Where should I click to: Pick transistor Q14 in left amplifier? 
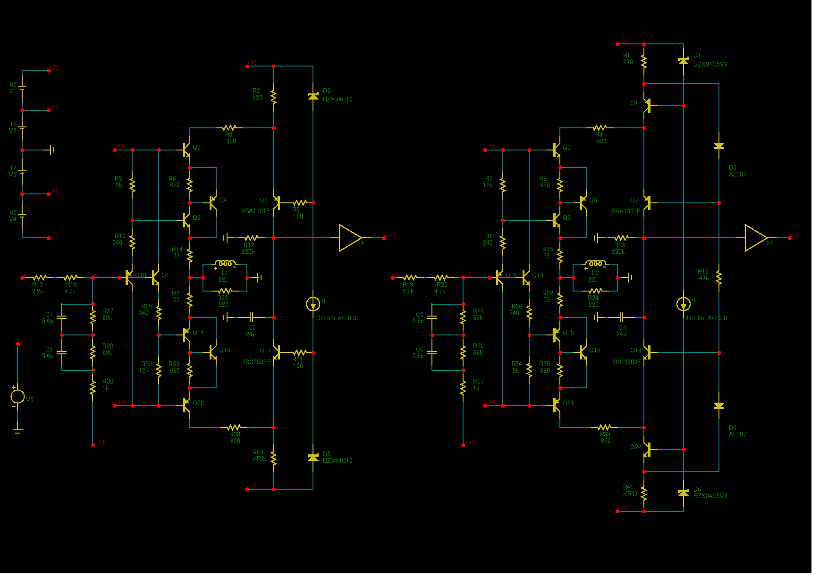click(x=187, y=335)
